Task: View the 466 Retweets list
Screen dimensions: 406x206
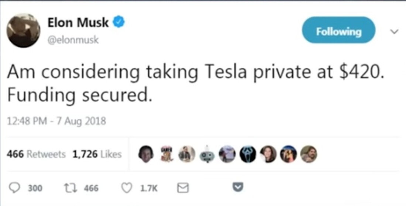Action: click(x=36, y=154)
